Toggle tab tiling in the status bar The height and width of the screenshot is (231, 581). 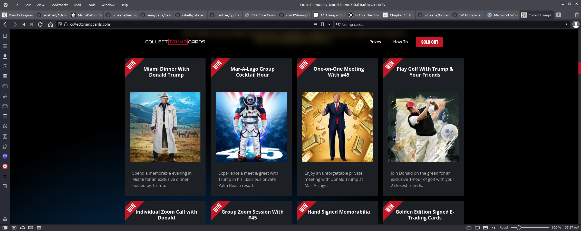14,228
